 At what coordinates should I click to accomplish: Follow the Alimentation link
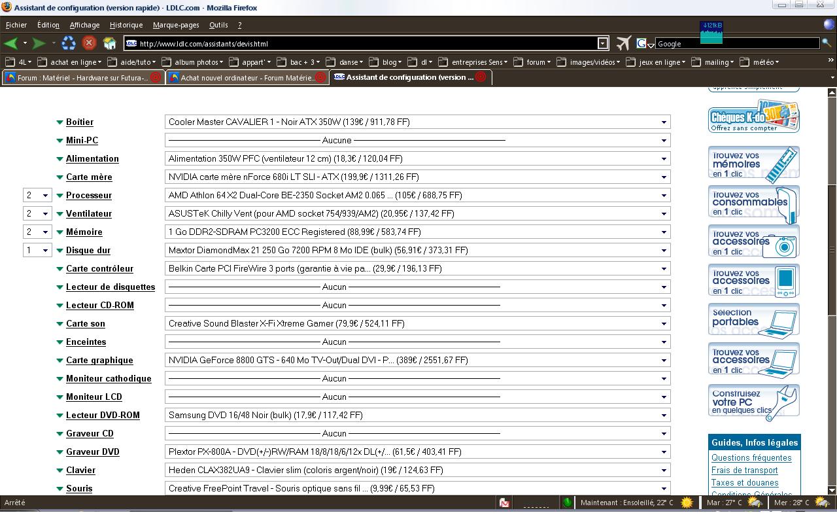[92, 158]
